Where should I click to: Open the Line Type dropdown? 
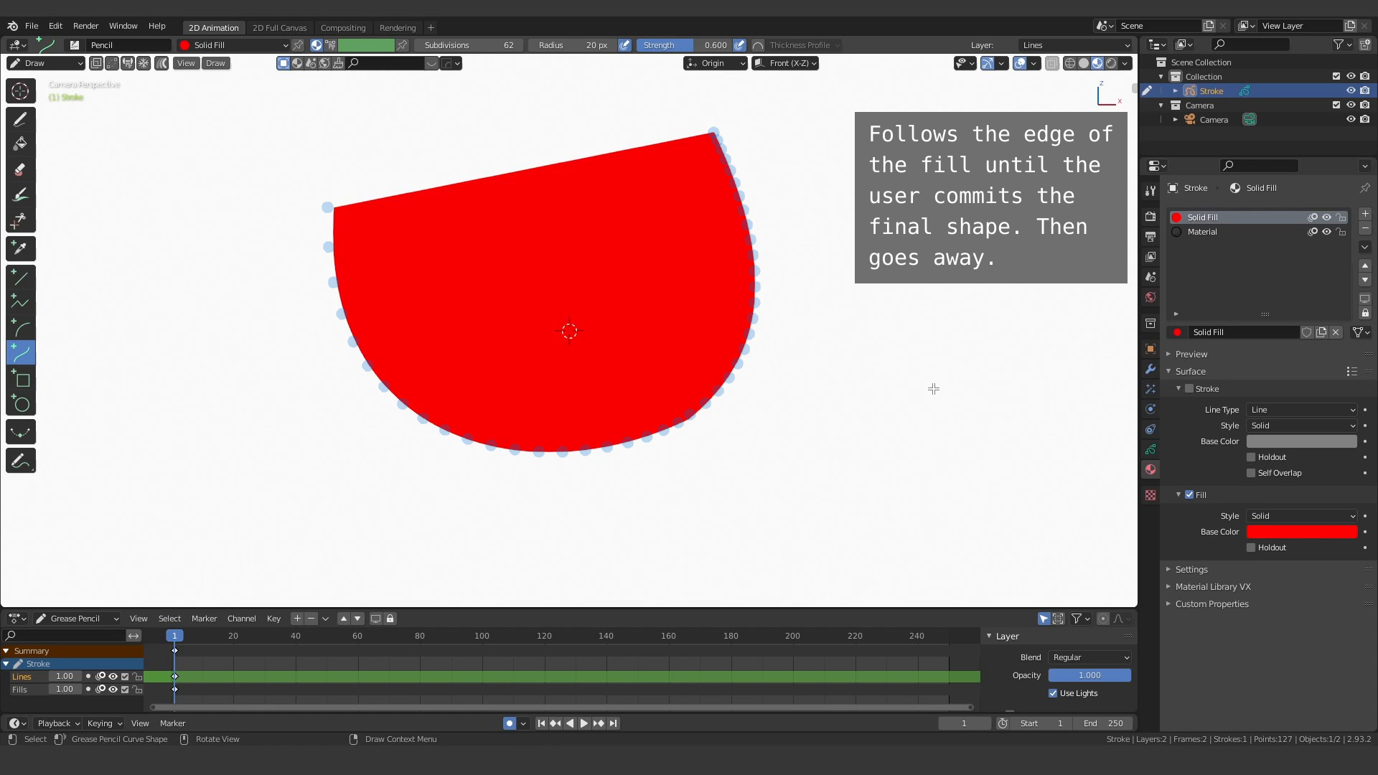pyautogui.click(x=1302, y=410)
